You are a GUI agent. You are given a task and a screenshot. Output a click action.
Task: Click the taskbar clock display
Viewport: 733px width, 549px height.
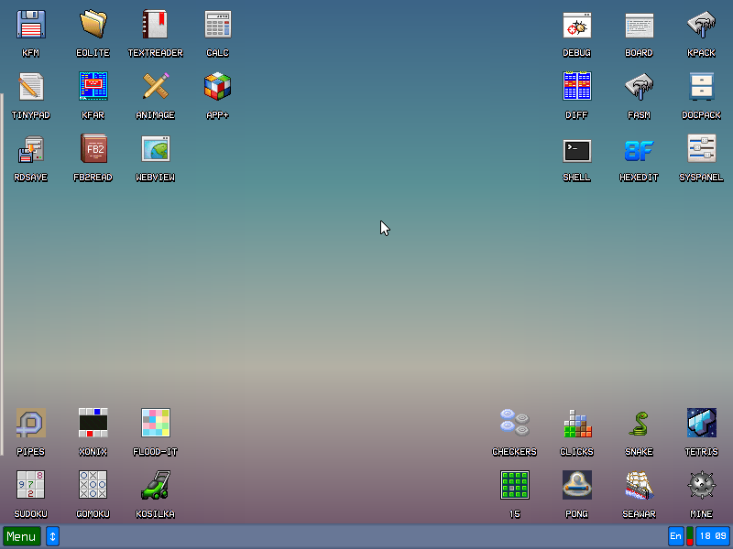(713, 536)
